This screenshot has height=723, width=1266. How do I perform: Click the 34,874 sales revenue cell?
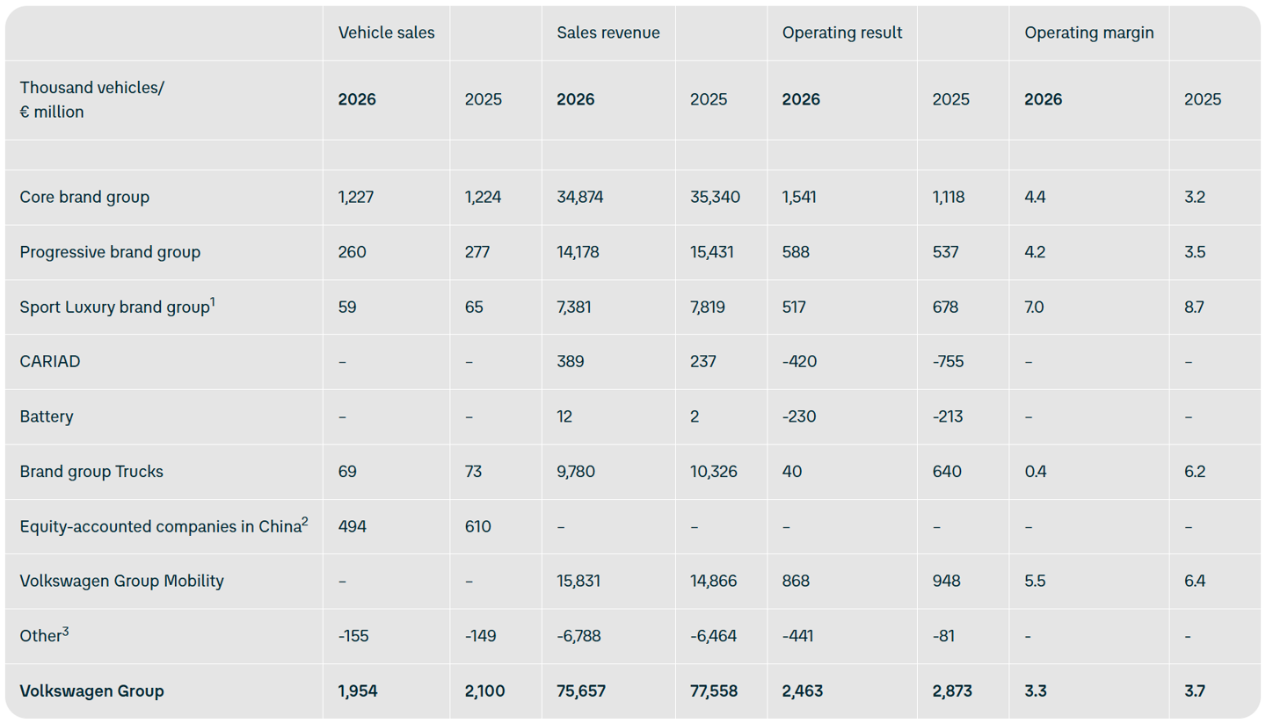580,197
